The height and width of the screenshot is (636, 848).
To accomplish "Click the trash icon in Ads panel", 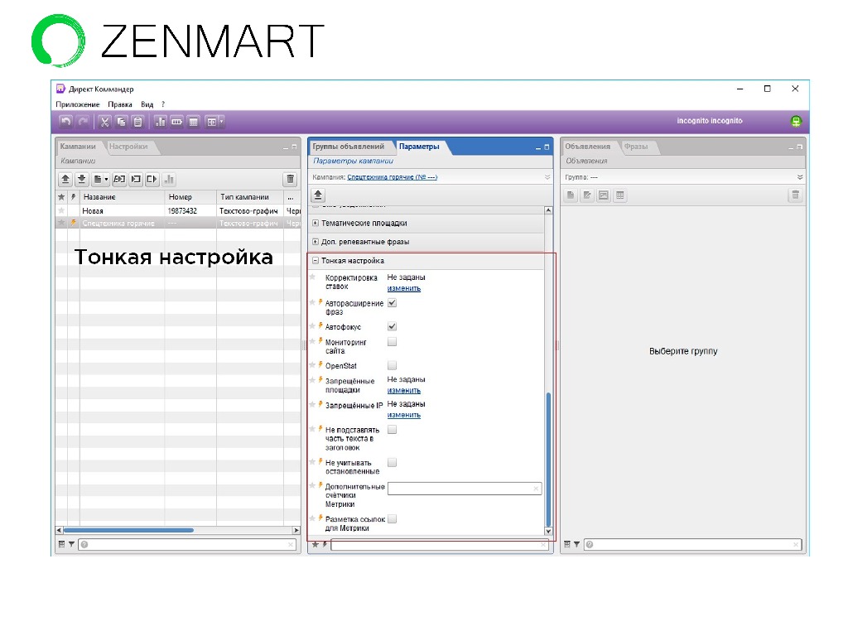I will (795, 195).
